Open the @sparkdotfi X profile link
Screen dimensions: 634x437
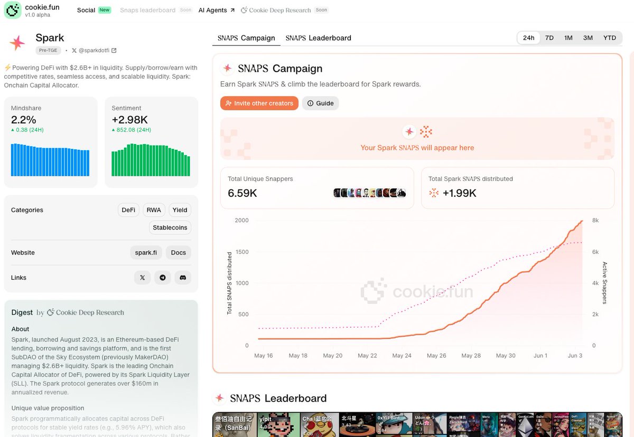pyautogui.click(x=94, y=51)
